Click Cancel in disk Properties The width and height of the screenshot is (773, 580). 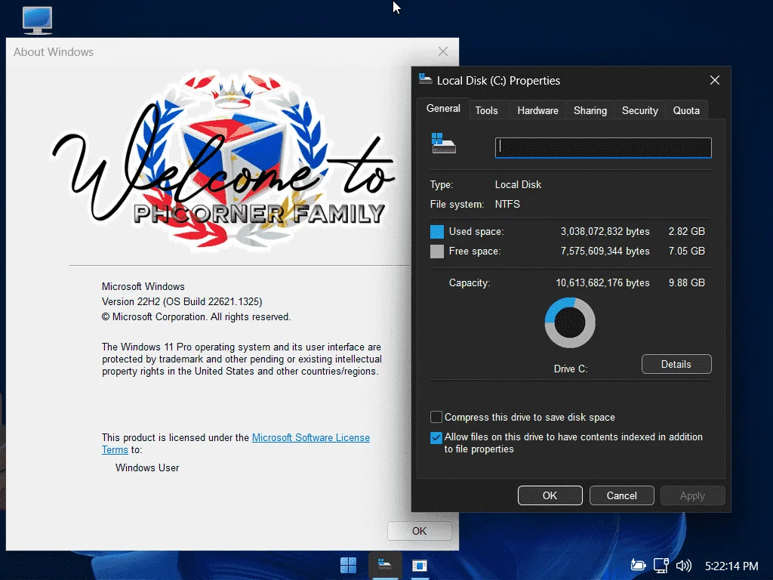pos(622,495)
